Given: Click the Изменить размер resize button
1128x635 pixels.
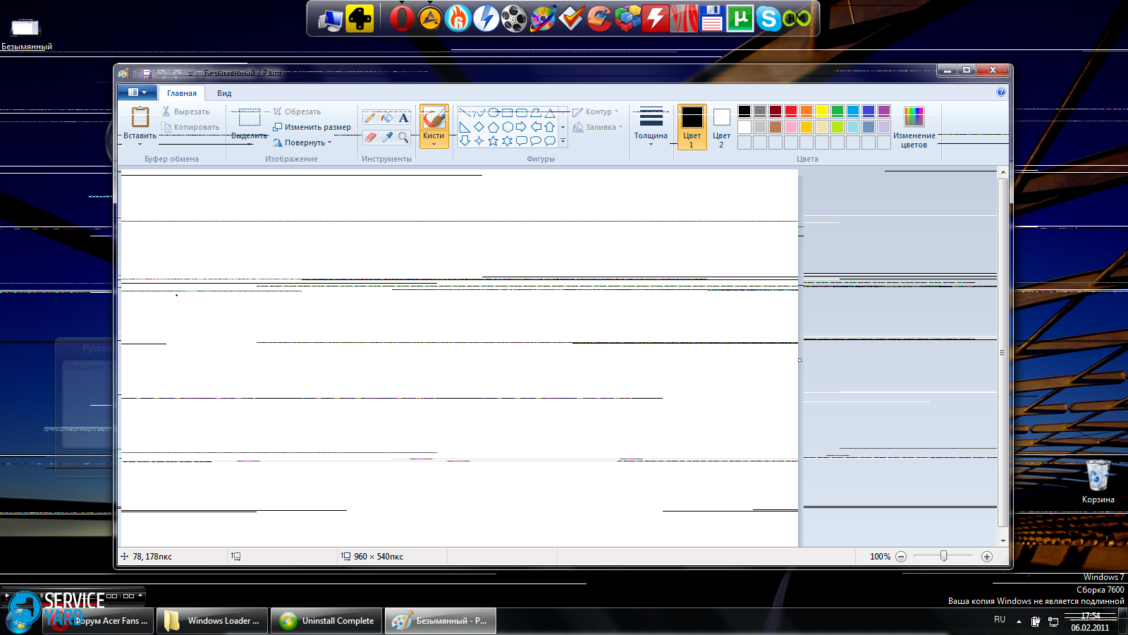Looking at the screenshot, I should 312,127.
